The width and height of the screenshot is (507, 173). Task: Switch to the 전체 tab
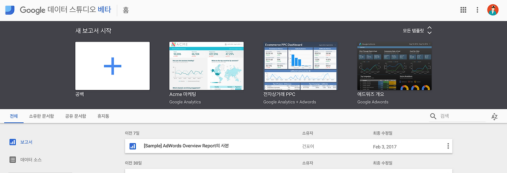[14, 116]
